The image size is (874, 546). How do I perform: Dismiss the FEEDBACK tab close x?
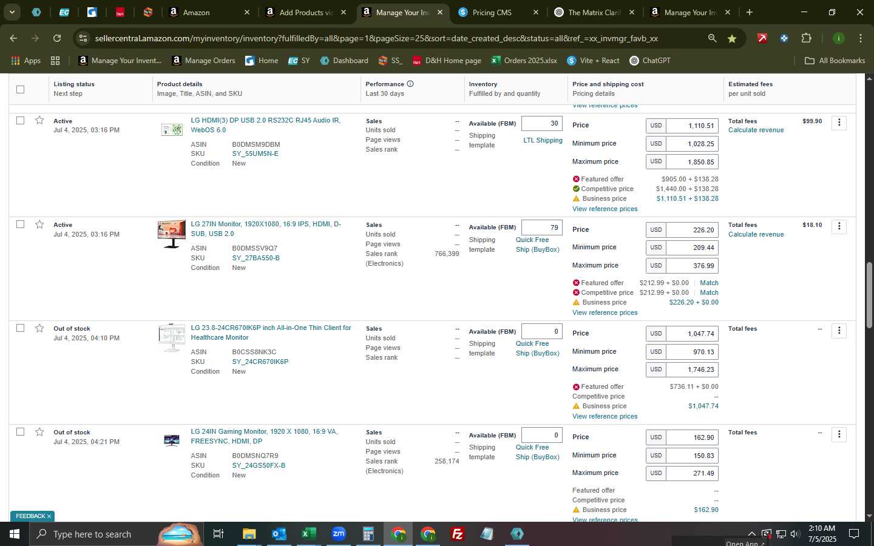pyautogui.click(x=49, y=516)
